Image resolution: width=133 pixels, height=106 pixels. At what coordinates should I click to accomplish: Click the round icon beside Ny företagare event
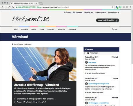[86, 103]
